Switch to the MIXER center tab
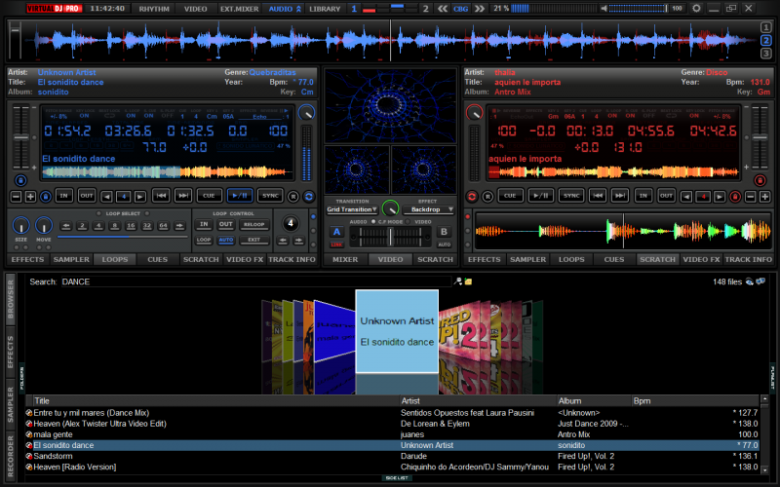The image size is (780, 487). (345, 259)
